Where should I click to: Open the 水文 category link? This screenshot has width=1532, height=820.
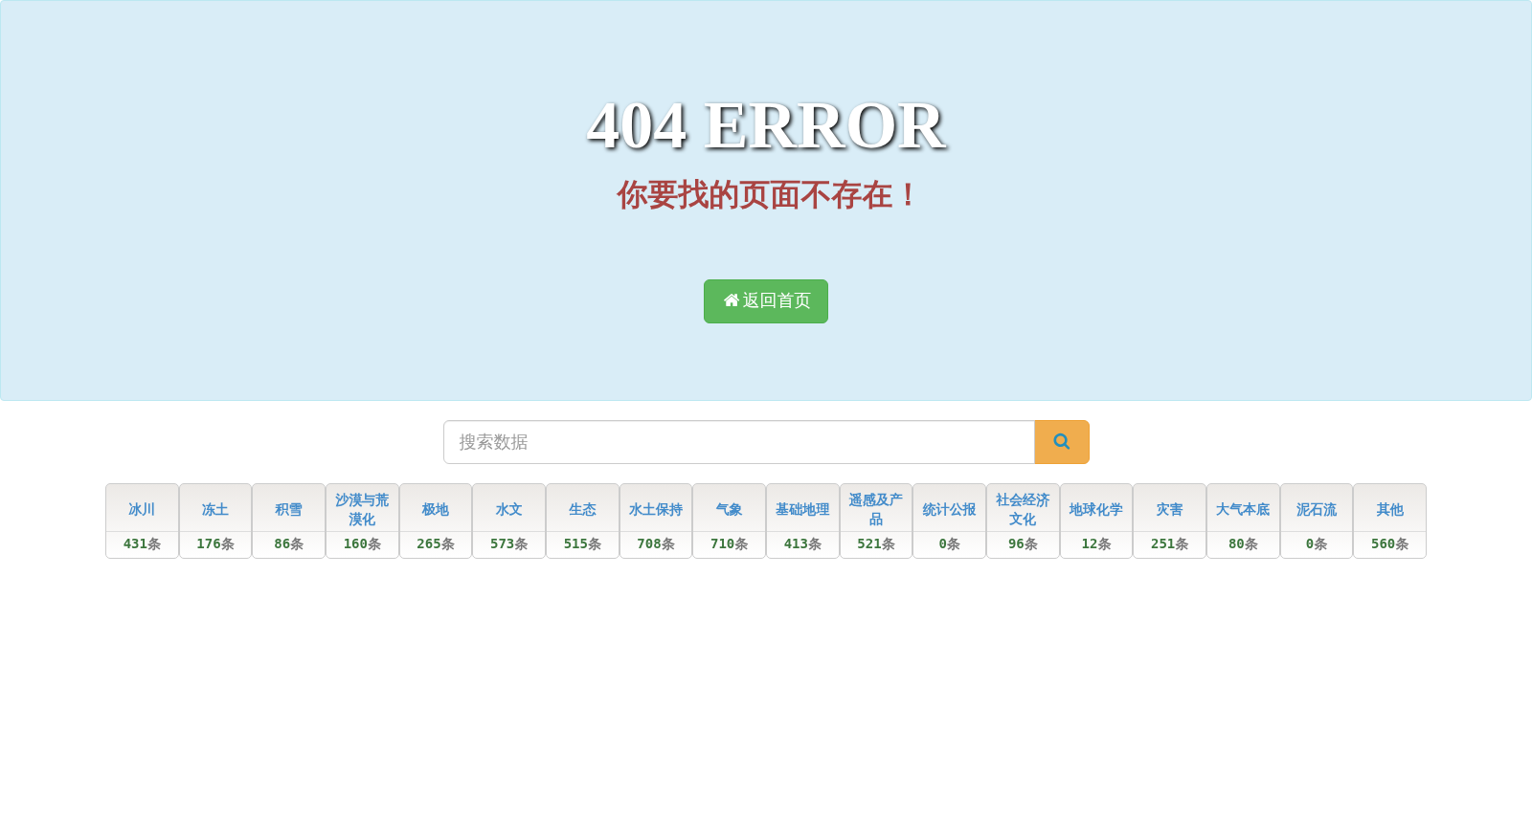508,509
